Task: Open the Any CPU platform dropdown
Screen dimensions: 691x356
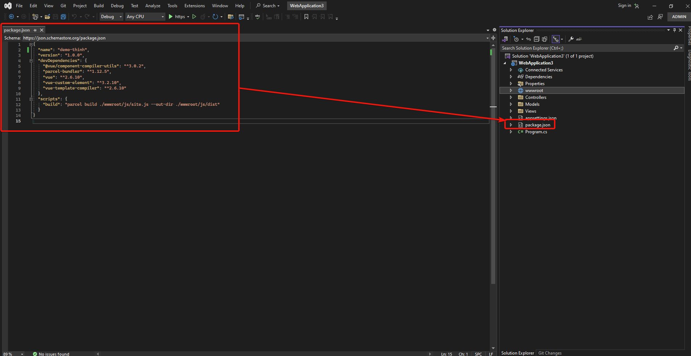Action: coord(145,17)
